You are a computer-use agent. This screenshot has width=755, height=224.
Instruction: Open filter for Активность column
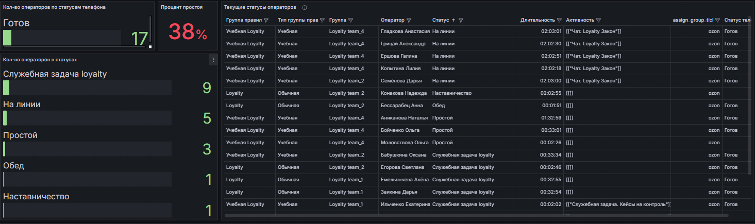click(x=598, y=20)
